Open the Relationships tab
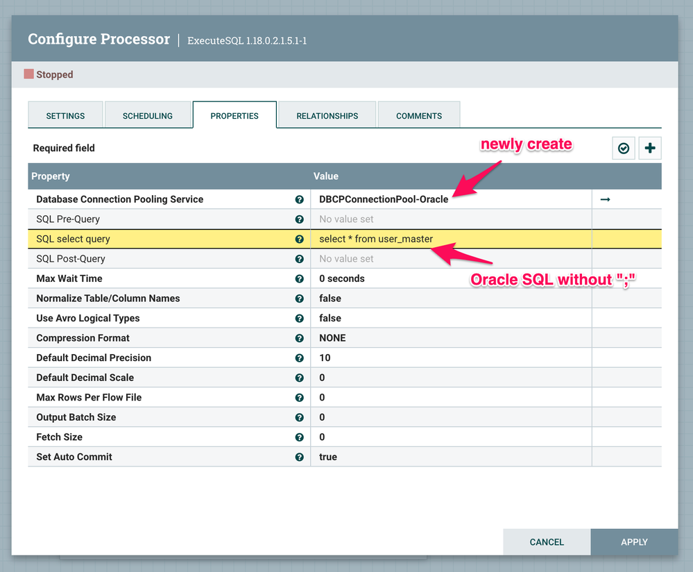The image size is (693, 572). 327,115
